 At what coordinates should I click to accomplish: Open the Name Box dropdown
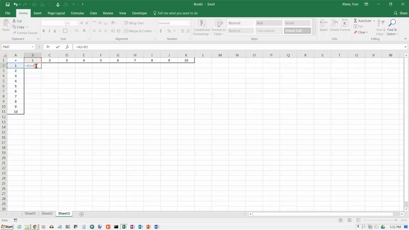coord(33,47)
